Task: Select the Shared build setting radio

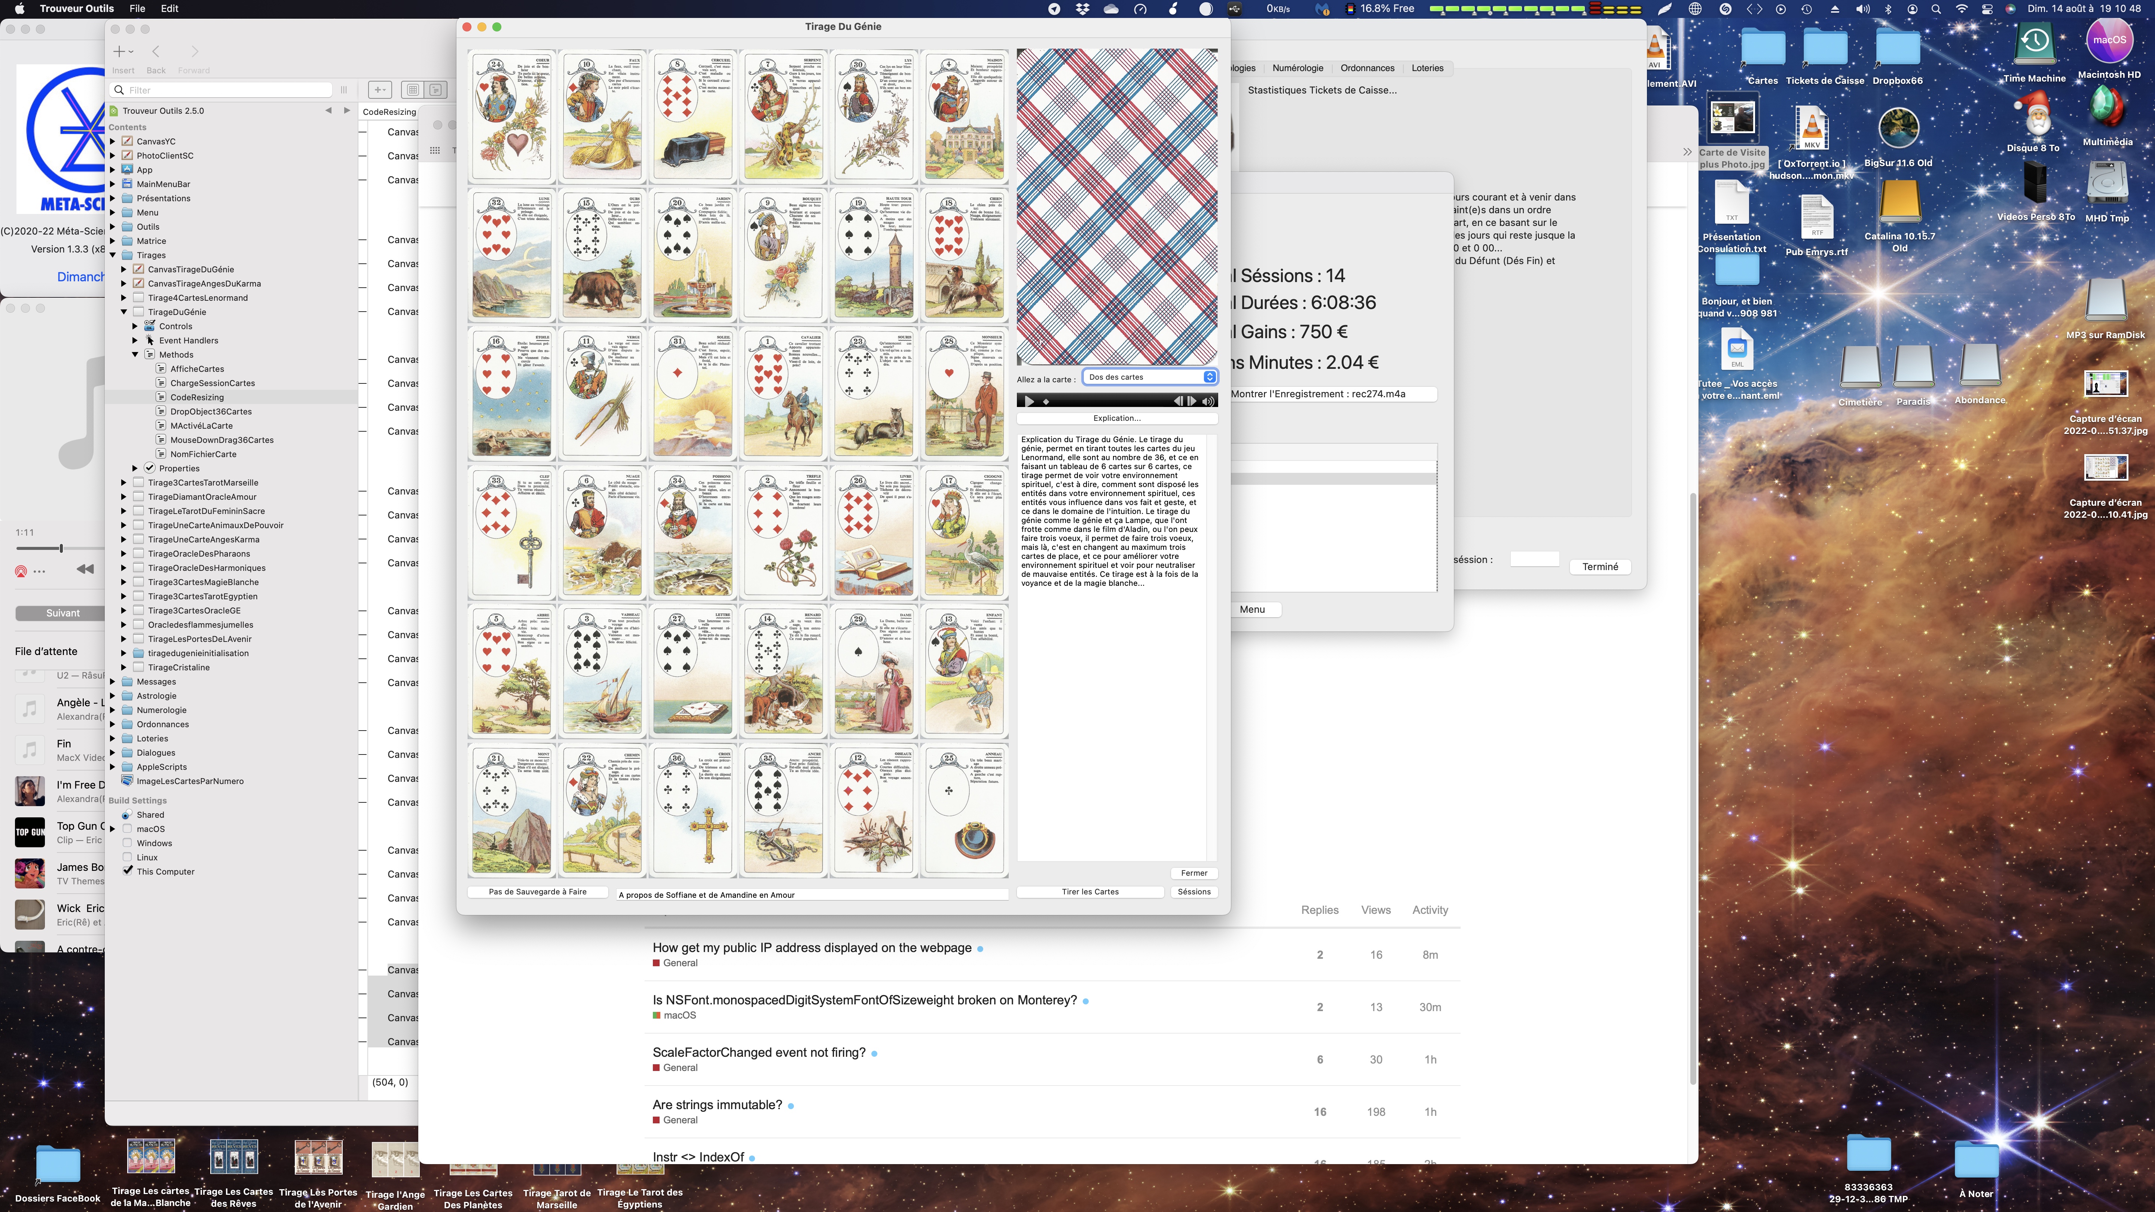Action: tap(126, 815)
